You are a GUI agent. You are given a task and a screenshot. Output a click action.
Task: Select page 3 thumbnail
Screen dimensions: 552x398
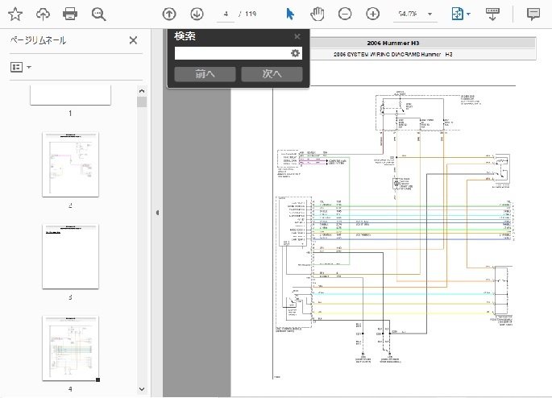(70, 256)
